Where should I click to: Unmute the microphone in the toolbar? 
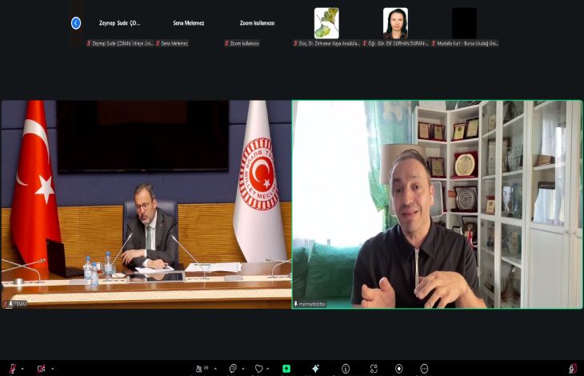coord(13,369)
